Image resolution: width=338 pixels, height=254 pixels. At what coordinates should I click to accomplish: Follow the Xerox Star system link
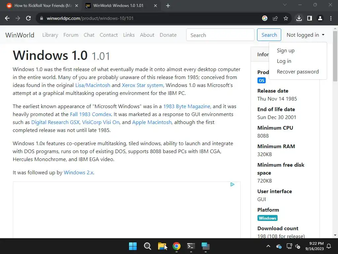coord(142,85)
